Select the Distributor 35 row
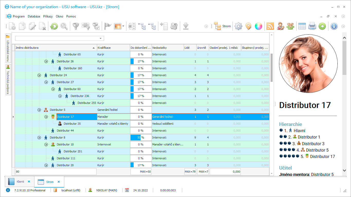351x197 pixels. click(72, 124)
